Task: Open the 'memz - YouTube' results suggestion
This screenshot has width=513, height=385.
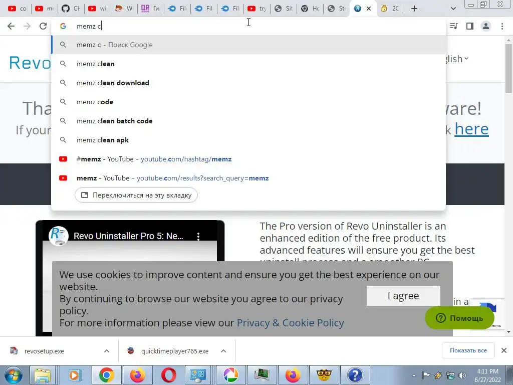Action: click(248, 178)
